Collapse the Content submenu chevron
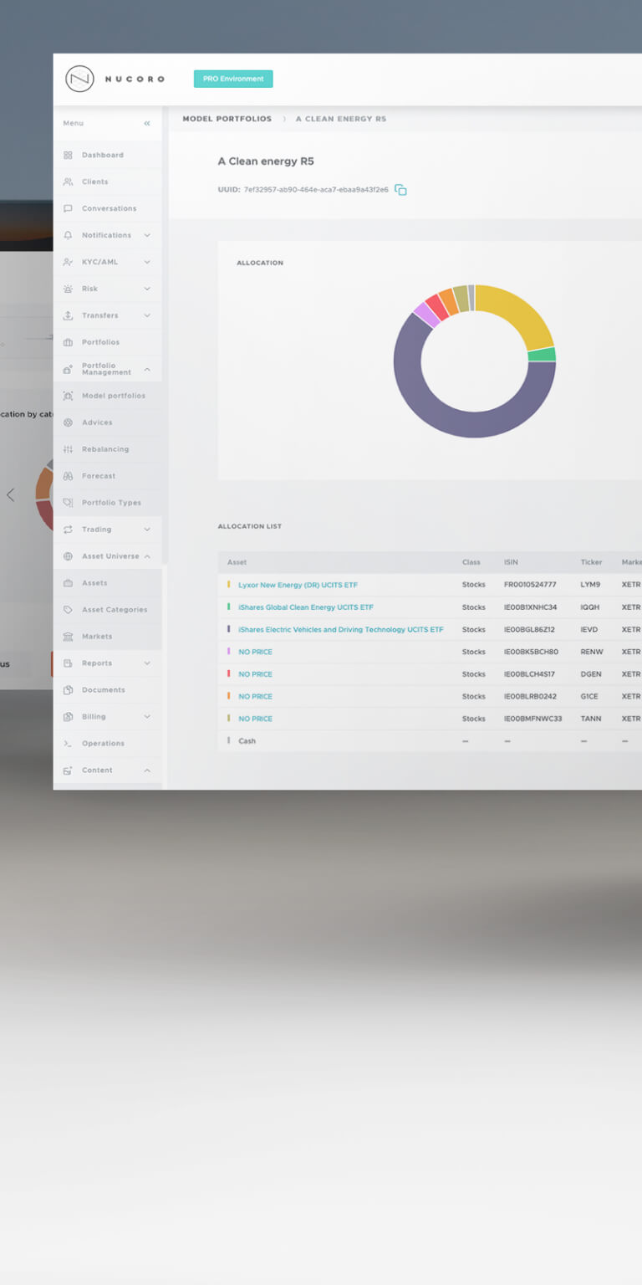 tap(147, 771)
